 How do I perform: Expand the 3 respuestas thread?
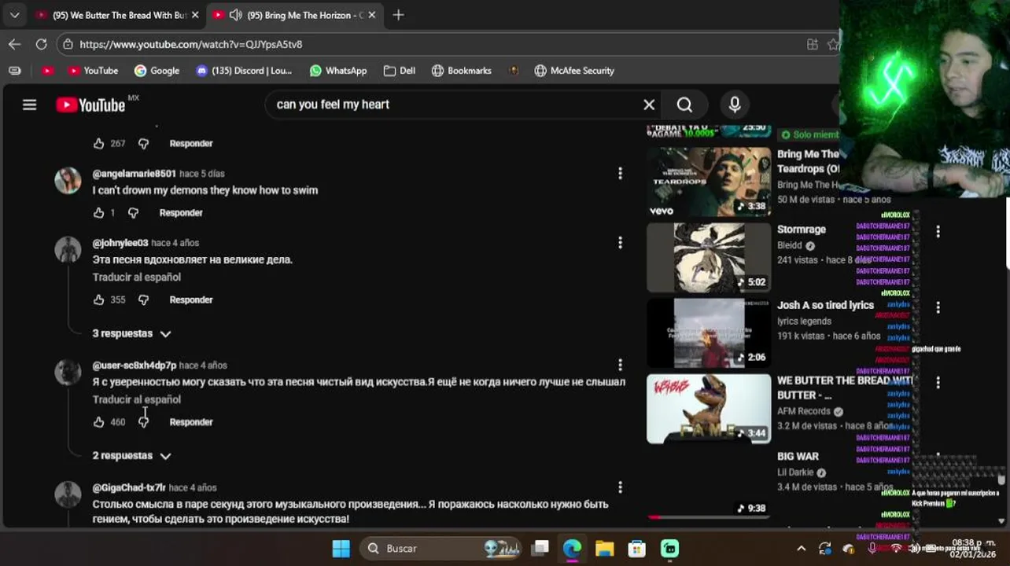[x=131, y=333]
